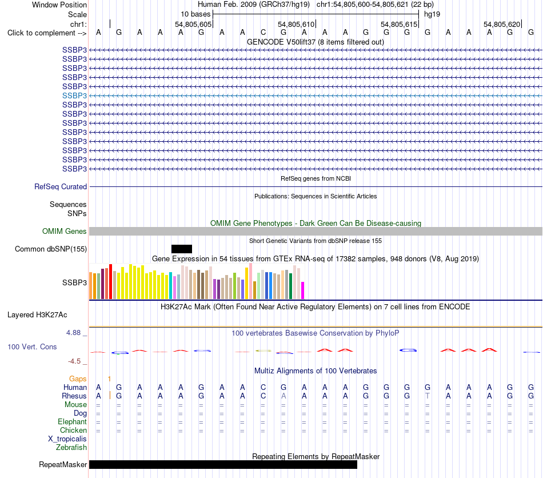The width and height of the screenshot is (543, 478).
Task: Click the 'Window Position' label
Action: tap(59, 5)
